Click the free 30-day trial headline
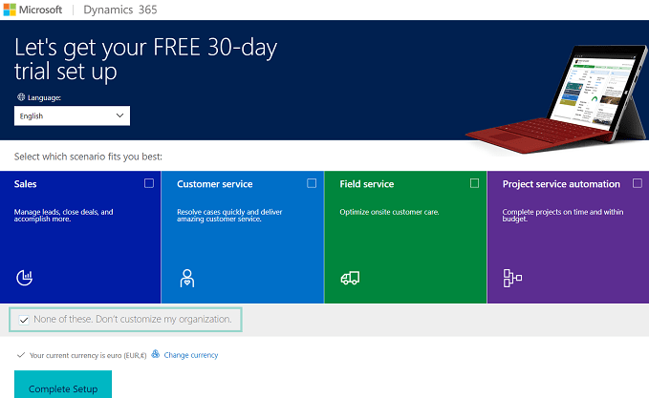 pyautogui.click(x=145, y=59)
